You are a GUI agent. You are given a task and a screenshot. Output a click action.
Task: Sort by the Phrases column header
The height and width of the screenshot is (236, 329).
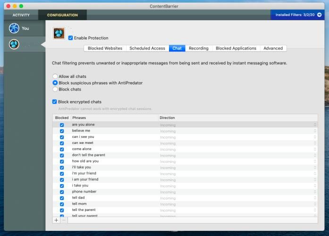coord(115,118)
